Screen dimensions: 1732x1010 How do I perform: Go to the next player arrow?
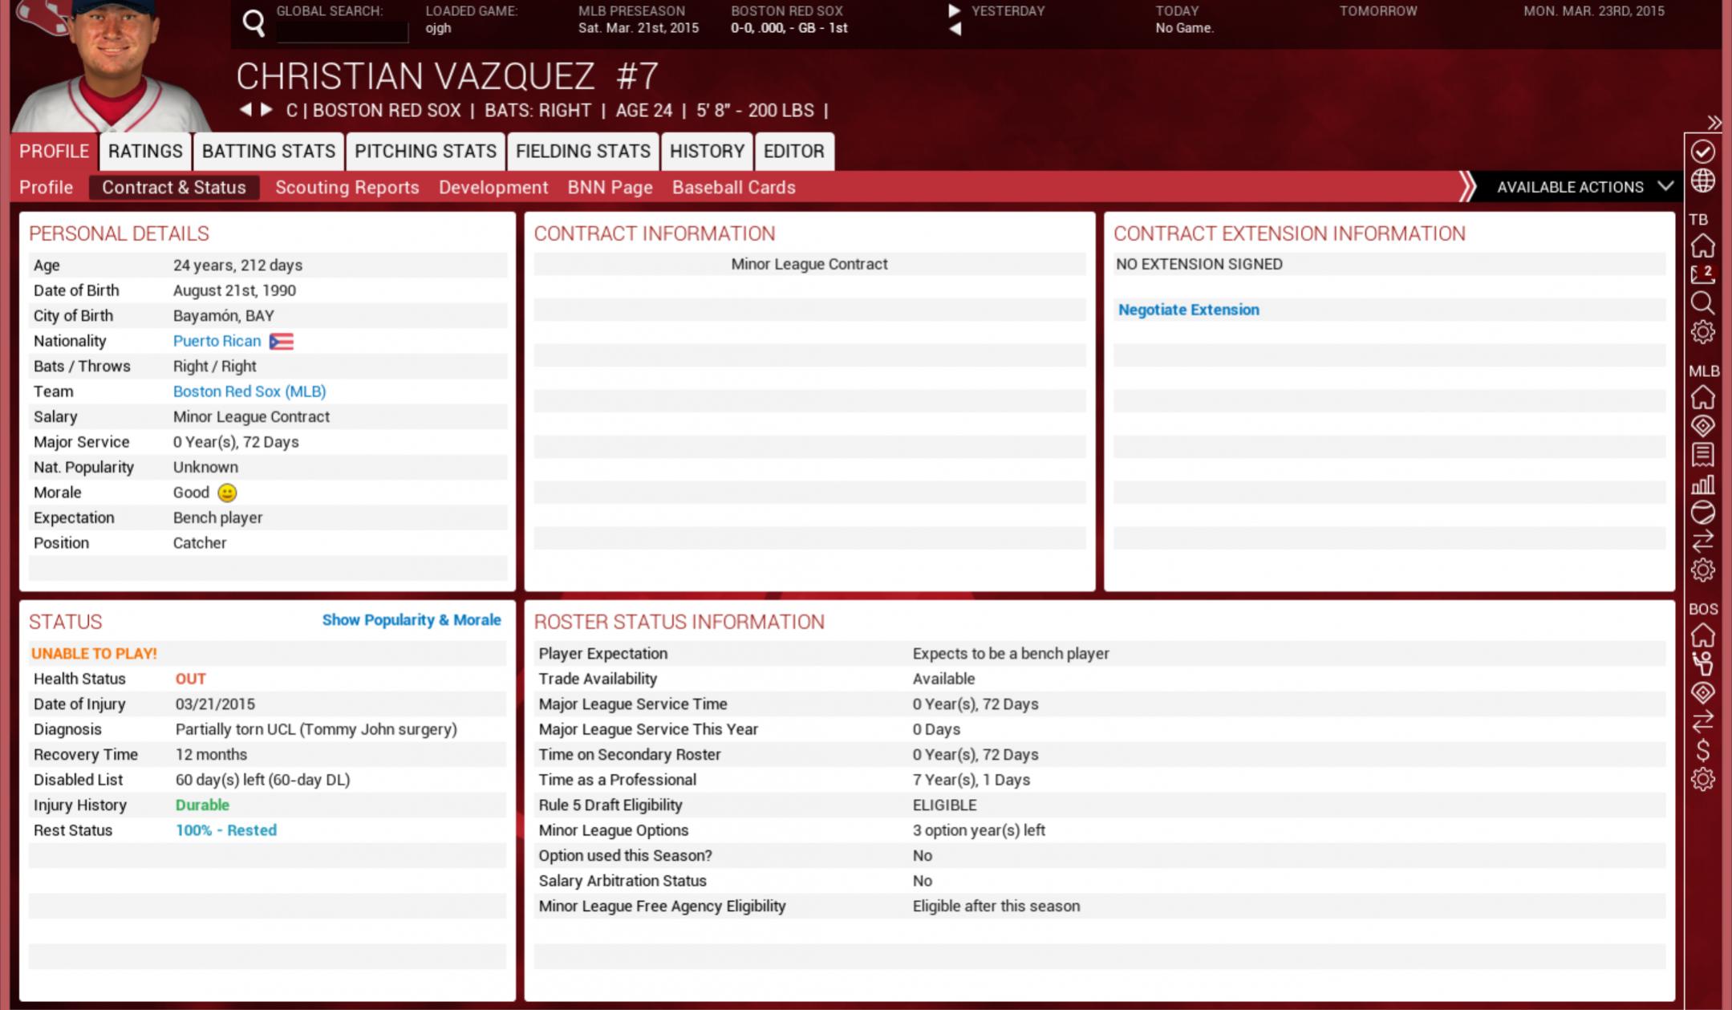pos(267,110)
